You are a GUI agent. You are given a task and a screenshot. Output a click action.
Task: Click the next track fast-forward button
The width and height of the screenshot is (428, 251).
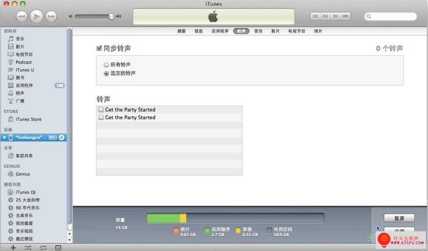tap(51, 16)
